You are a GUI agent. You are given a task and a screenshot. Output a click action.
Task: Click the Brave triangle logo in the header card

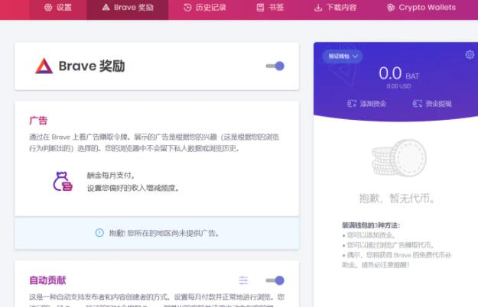point(44,66)
